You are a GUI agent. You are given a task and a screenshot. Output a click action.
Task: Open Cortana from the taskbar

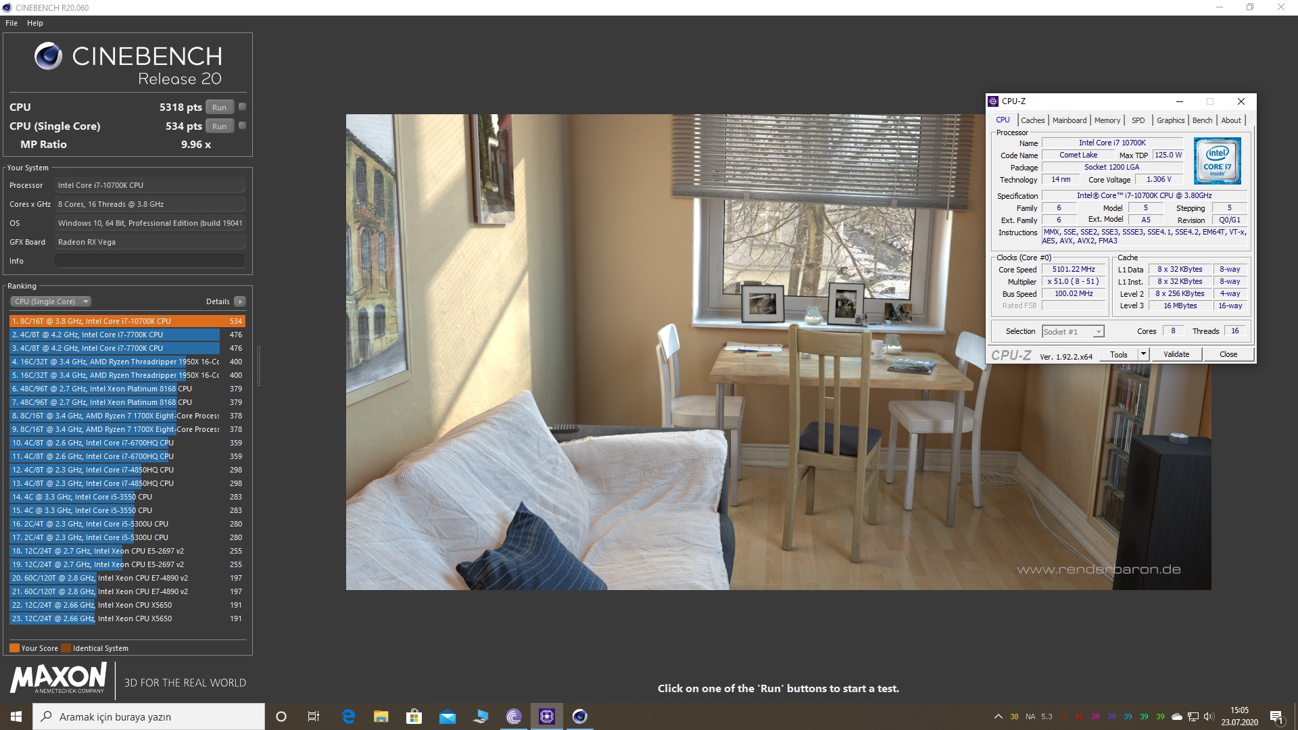pos(281,716)
